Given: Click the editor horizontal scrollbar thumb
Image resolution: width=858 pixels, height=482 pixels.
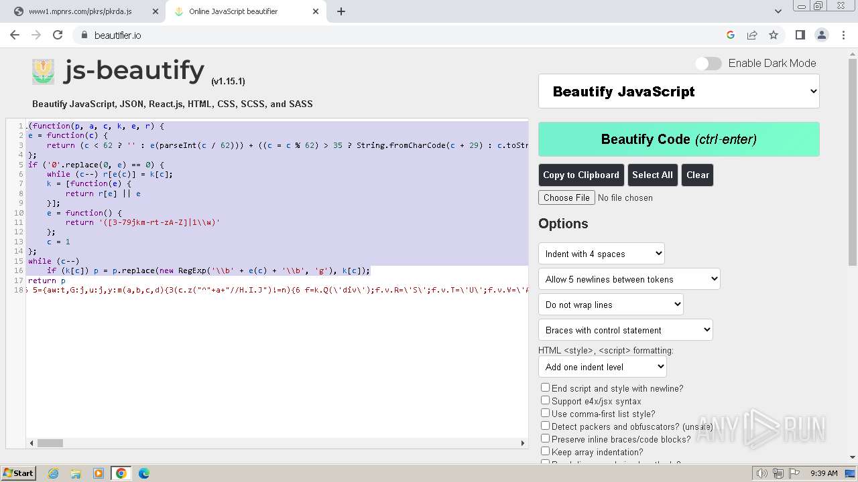Looking at the screenshot, I should (x=50, y=443).
